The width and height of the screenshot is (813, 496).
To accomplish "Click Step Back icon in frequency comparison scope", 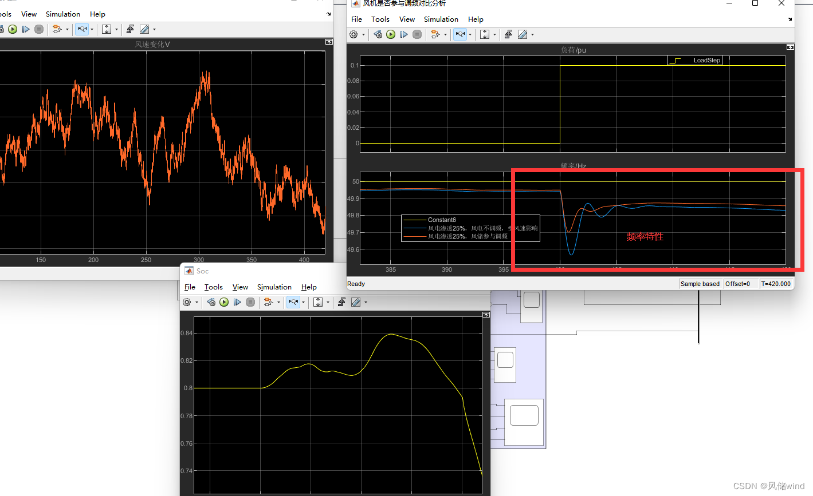I will tap(378, 34).
